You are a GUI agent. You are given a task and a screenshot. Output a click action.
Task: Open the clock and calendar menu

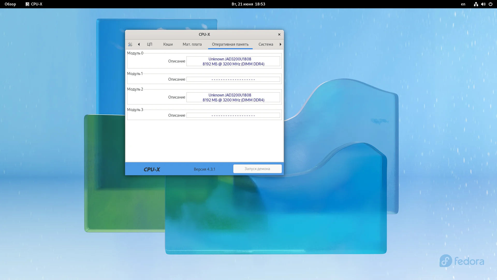coord(248,4)
